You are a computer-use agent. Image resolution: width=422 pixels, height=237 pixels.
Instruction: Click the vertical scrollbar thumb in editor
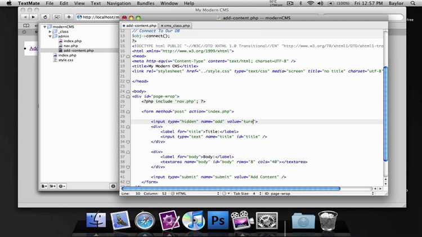point(385,114)
